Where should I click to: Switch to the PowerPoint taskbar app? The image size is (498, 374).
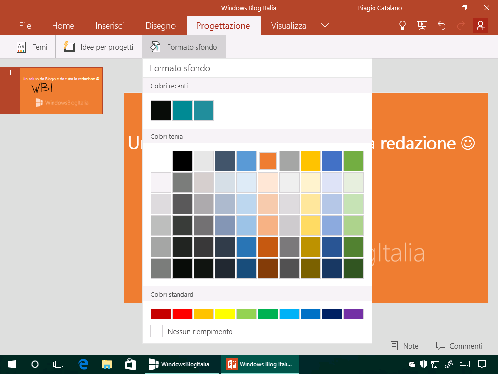pyautogui.click(x=260, y=364)
